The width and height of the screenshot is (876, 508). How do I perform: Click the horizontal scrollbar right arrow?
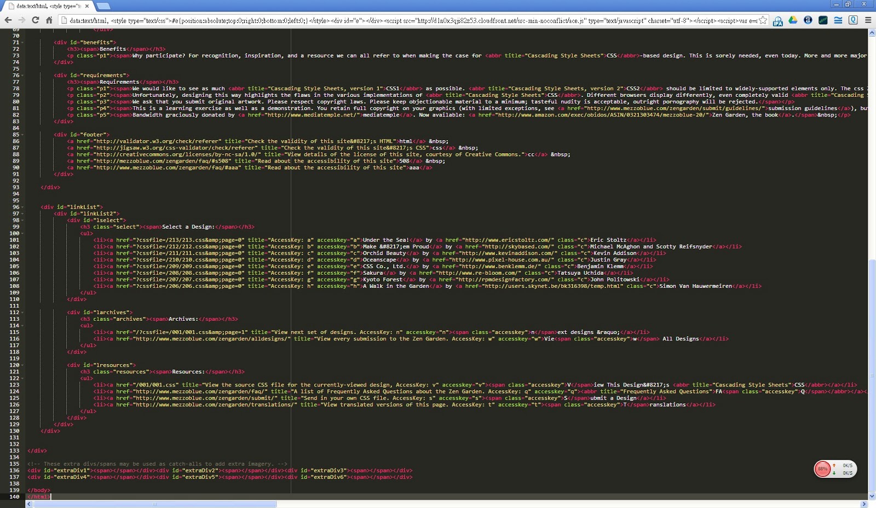(x=865, y=504)
